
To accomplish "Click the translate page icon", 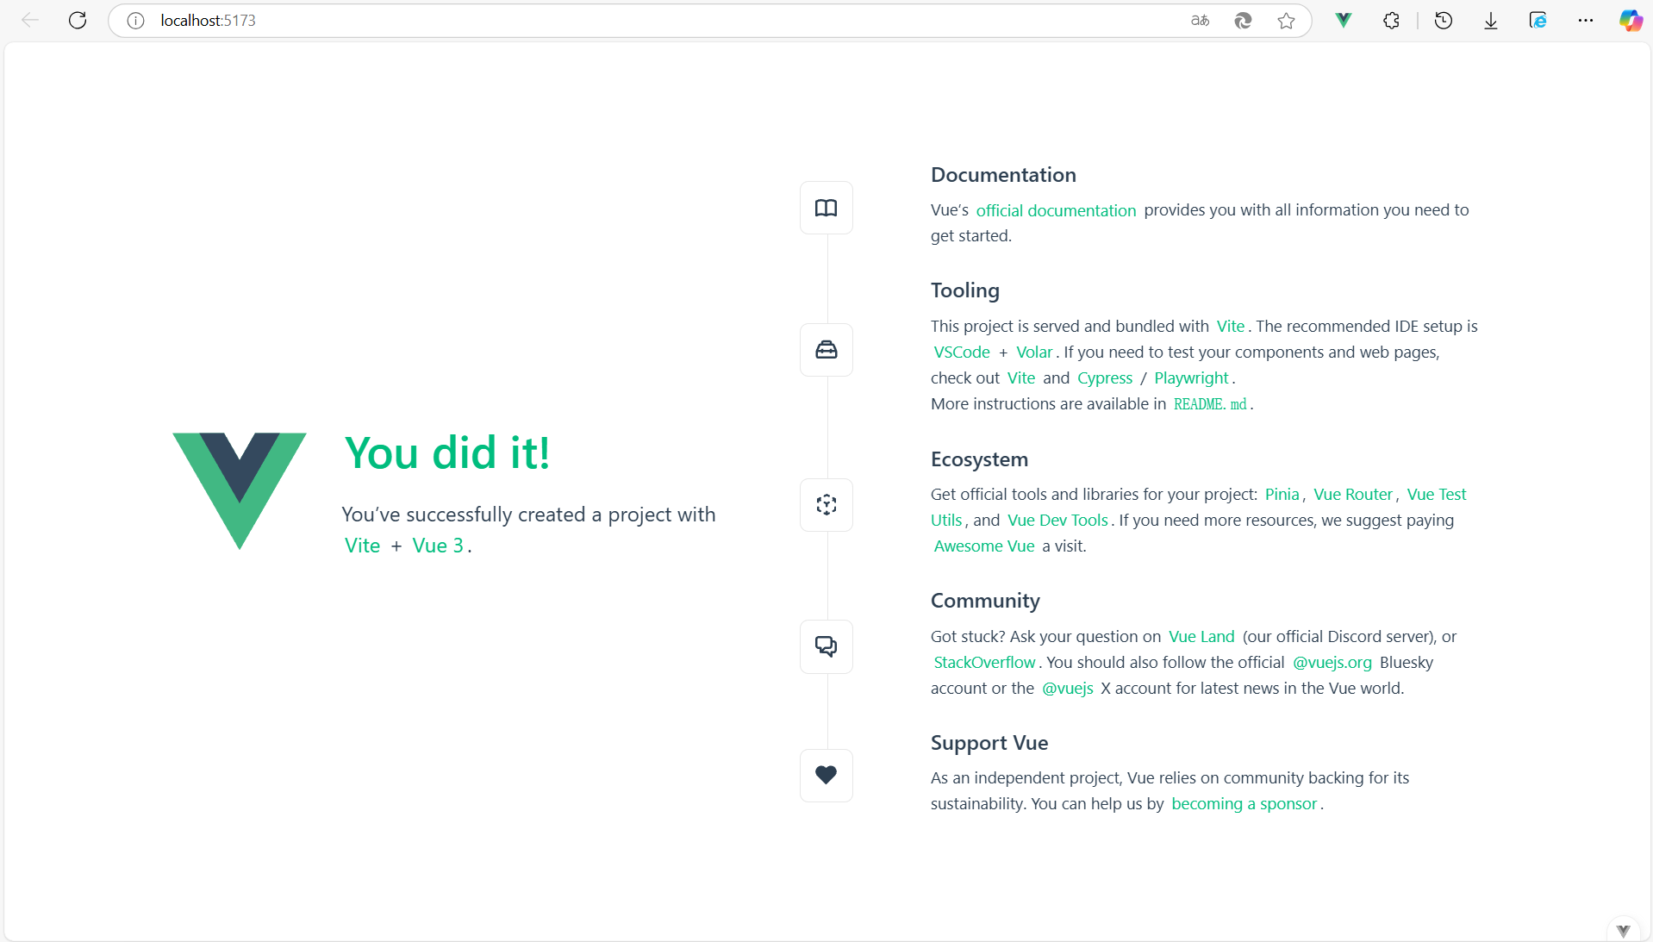I will [1200, 21].
